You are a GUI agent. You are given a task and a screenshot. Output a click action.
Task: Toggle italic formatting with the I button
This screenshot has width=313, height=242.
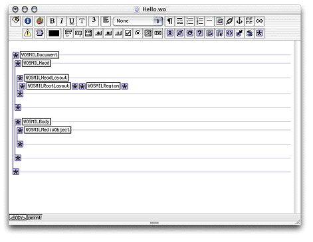[x=62, y=21]
